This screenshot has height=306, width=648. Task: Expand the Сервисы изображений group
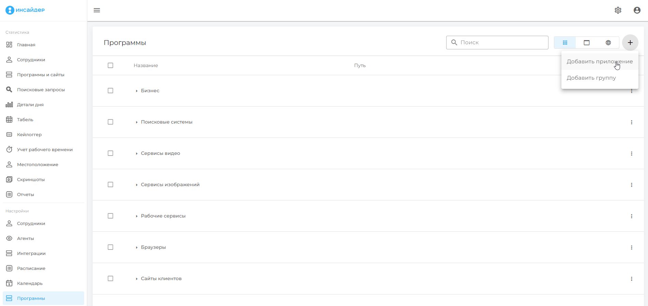point(137,185)
